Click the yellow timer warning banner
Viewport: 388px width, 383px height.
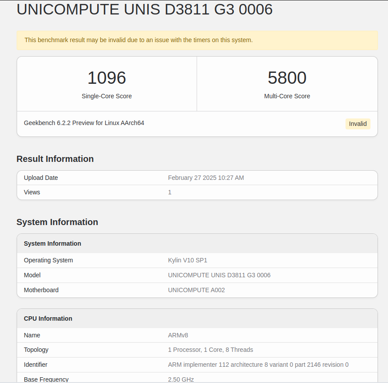click(x=197, y=40)
